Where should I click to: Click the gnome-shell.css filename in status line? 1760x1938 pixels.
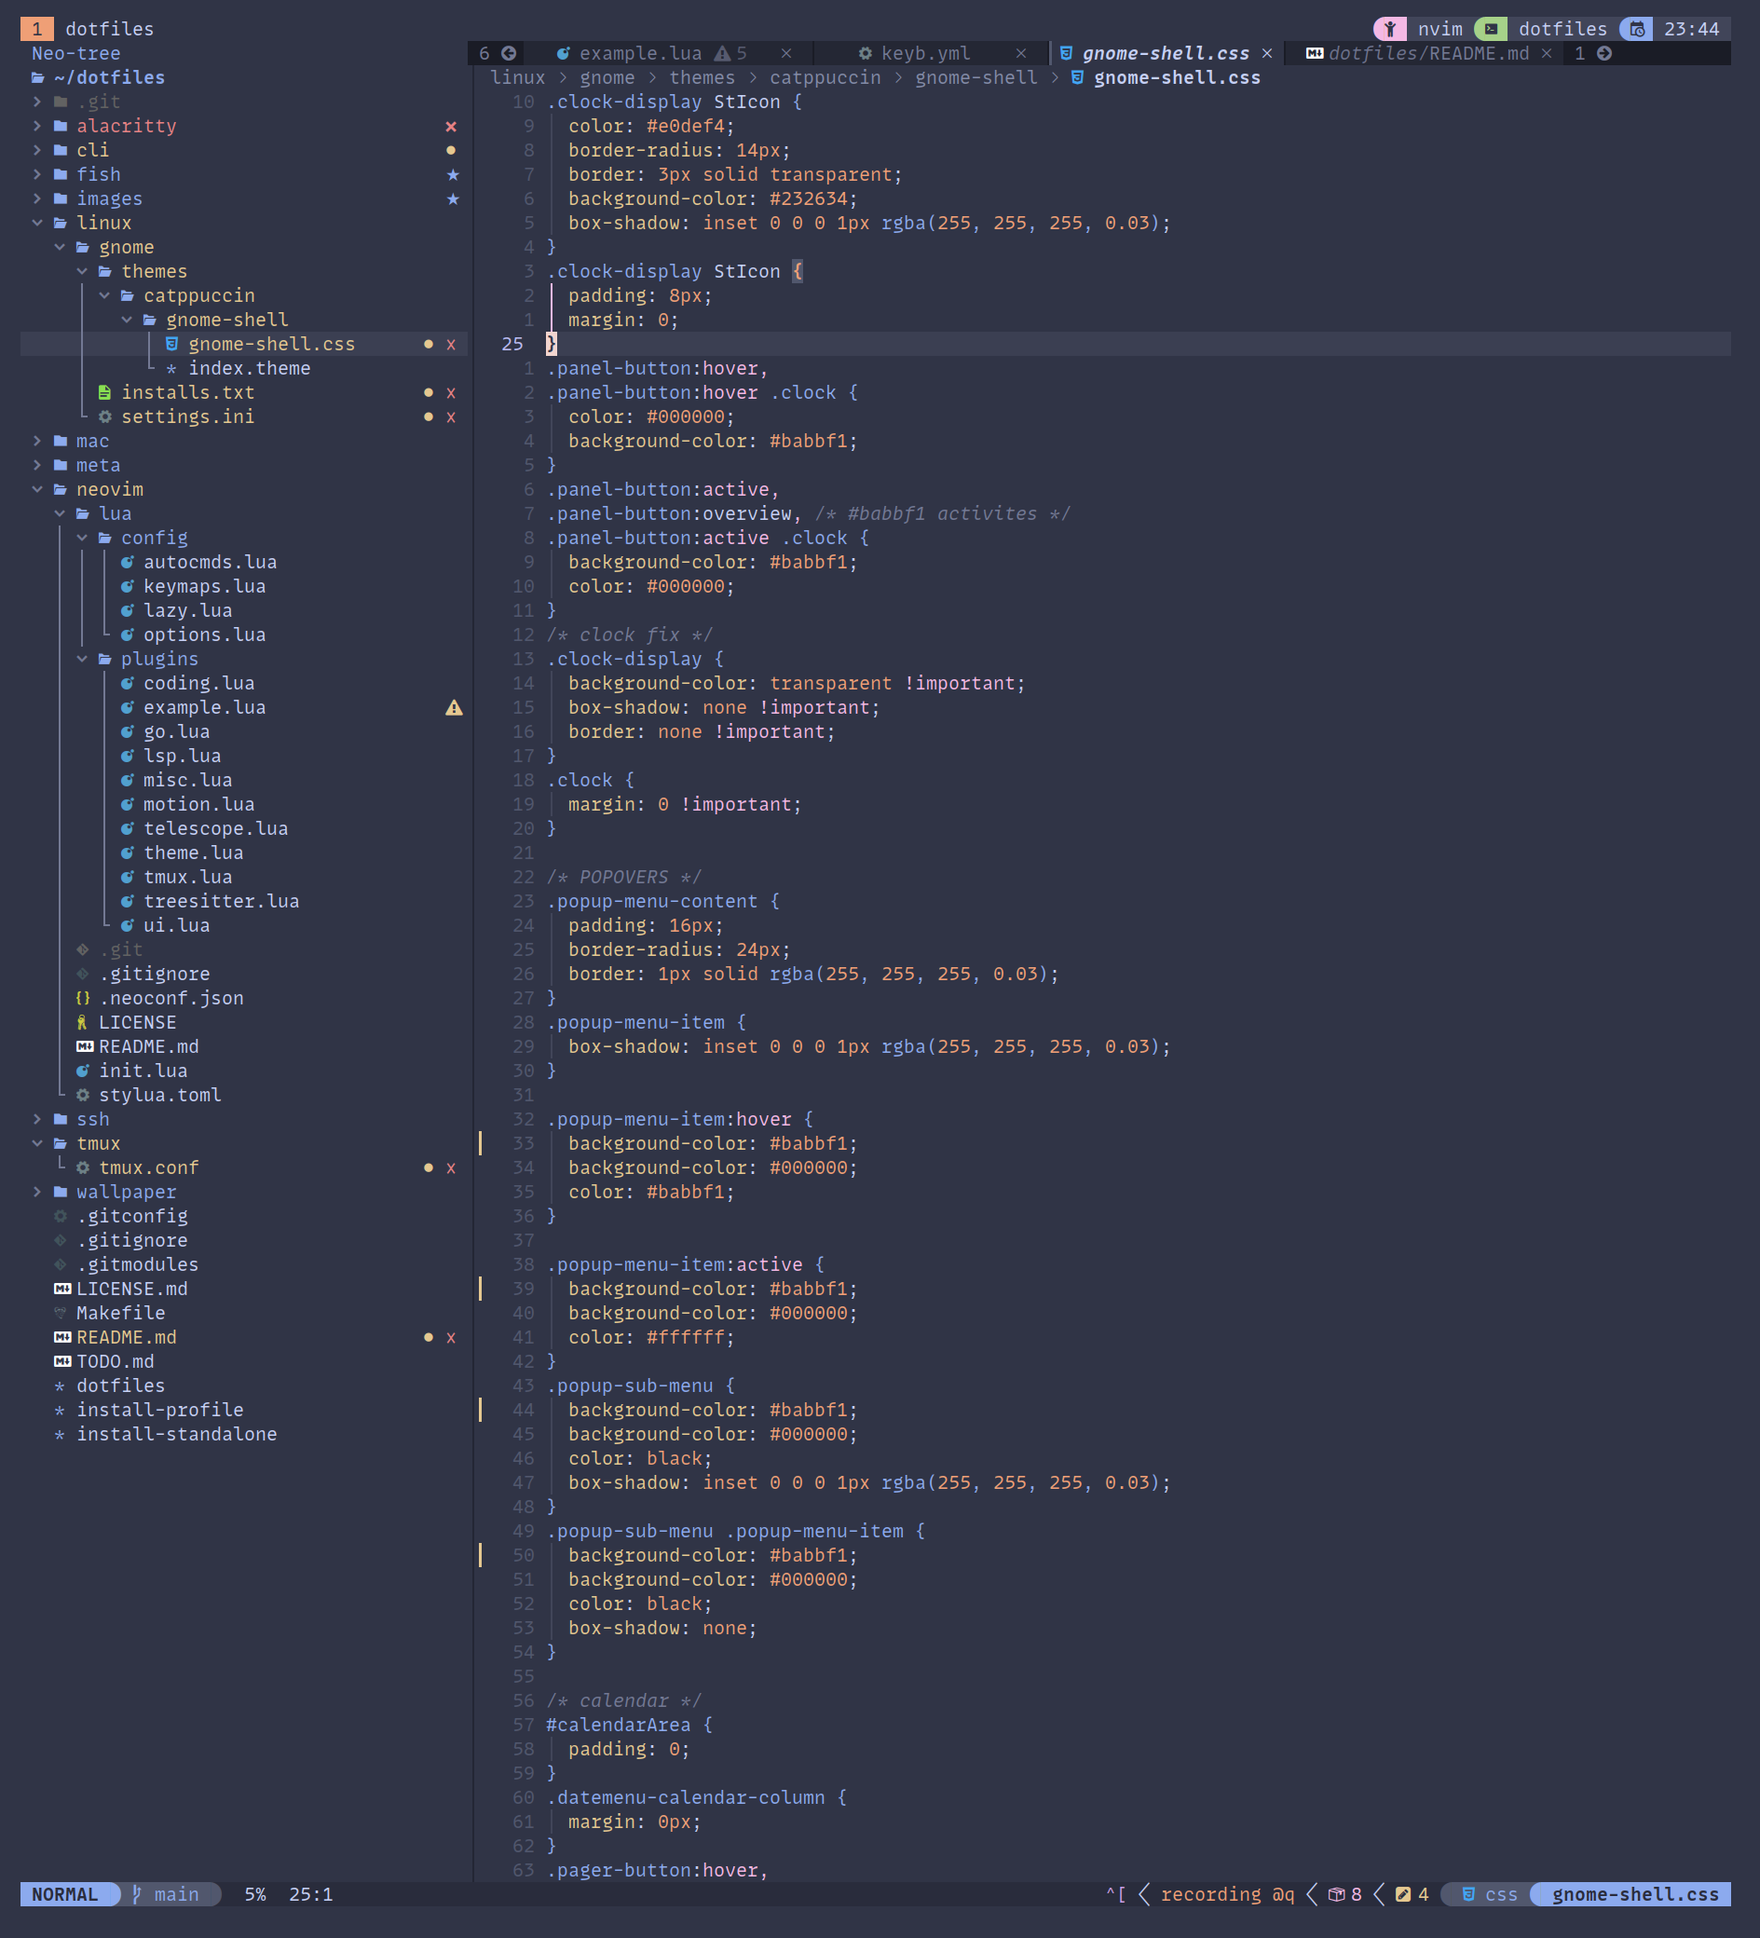(1635, 1894)
